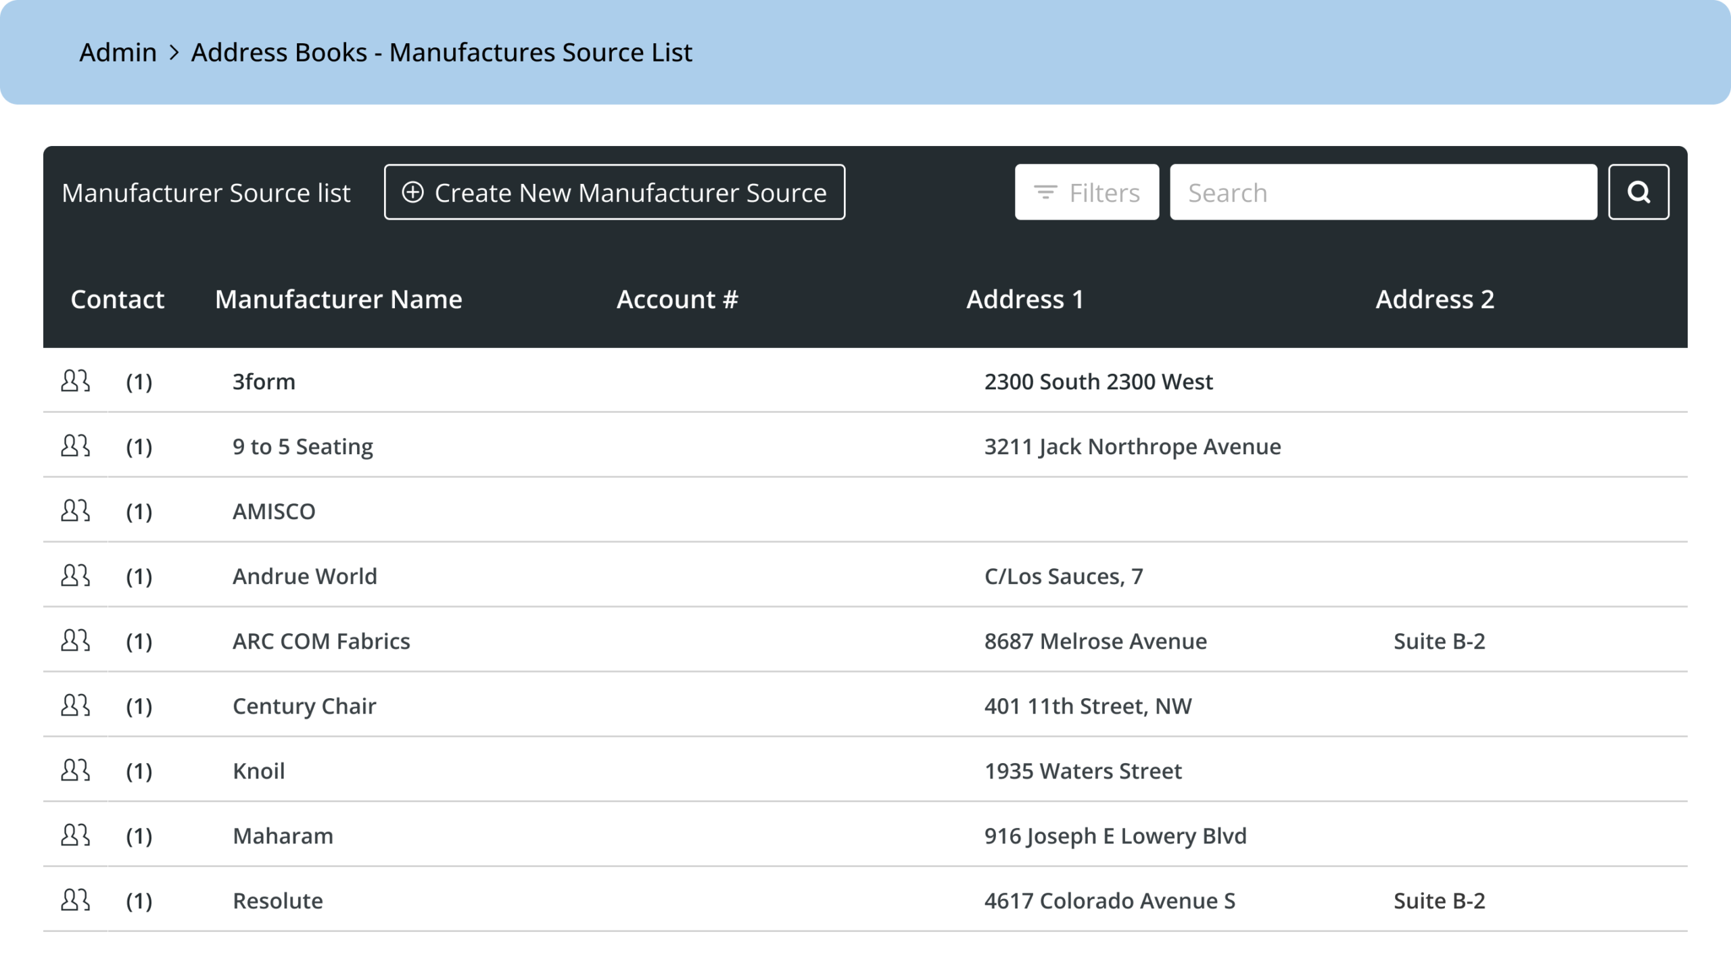1731x959 pixels.
Task: Select the Century Chair name
Action: [x=304, y=706]
